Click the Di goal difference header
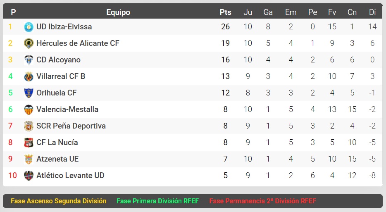 click(372, 12)
